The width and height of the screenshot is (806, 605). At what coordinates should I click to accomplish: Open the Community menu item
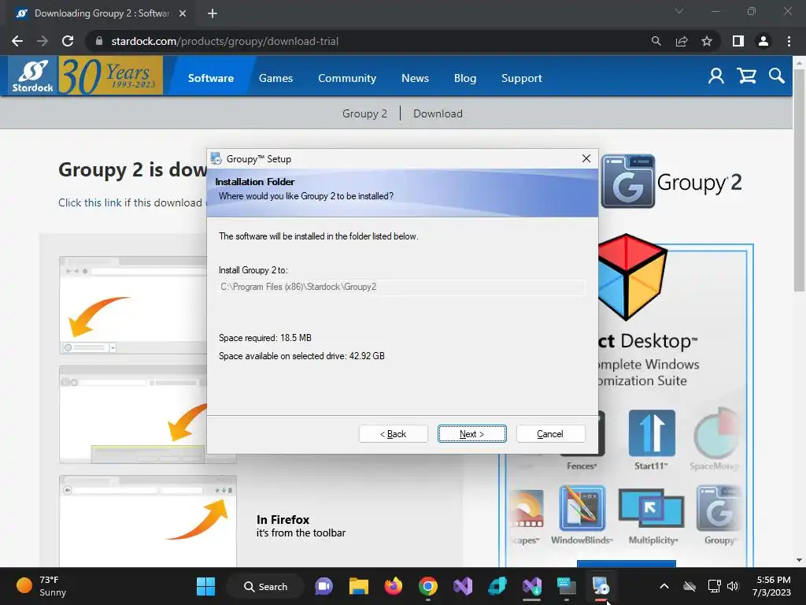pyautogui.click(x=347, y=78)
